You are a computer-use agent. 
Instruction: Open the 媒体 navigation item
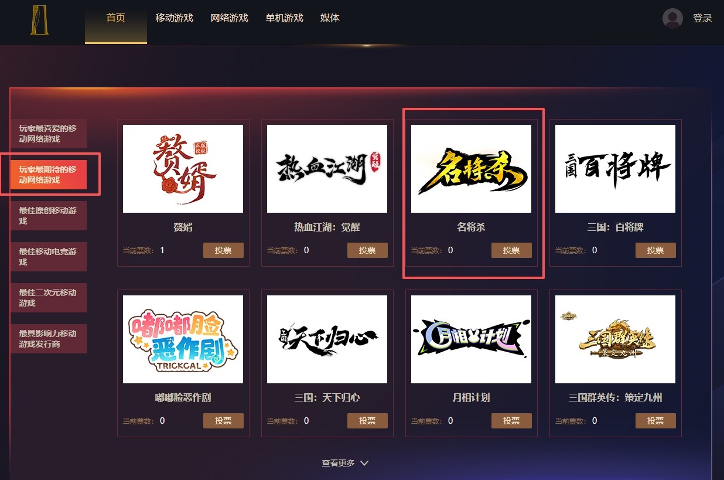click(x=330, y=18)
